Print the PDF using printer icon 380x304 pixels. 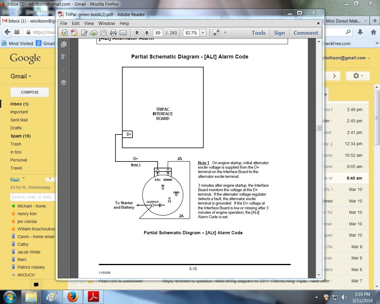tap(113, 33)
